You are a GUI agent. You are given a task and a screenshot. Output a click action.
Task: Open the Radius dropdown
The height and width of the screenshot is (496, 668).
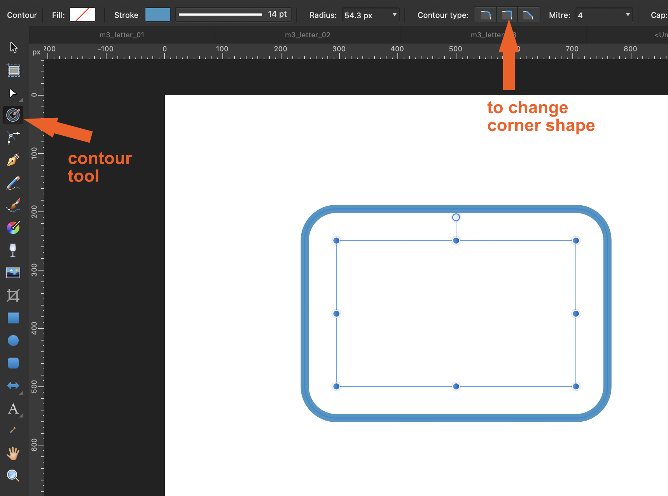(394, 15)
